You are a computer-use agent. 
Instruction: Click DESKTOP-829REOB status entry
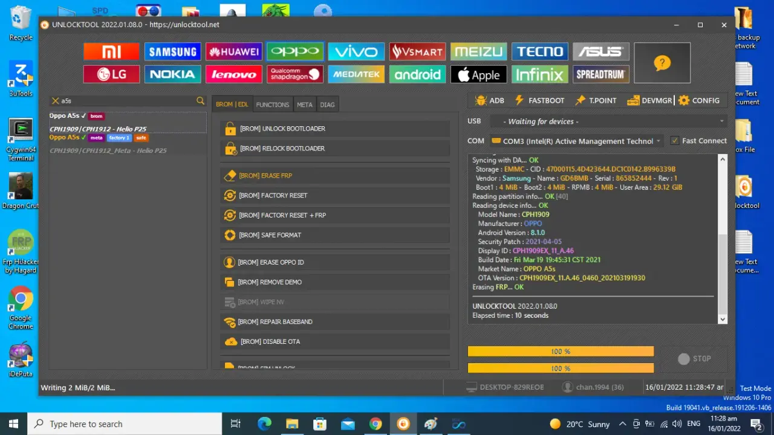pyautogui.click(x=505, y=387)
